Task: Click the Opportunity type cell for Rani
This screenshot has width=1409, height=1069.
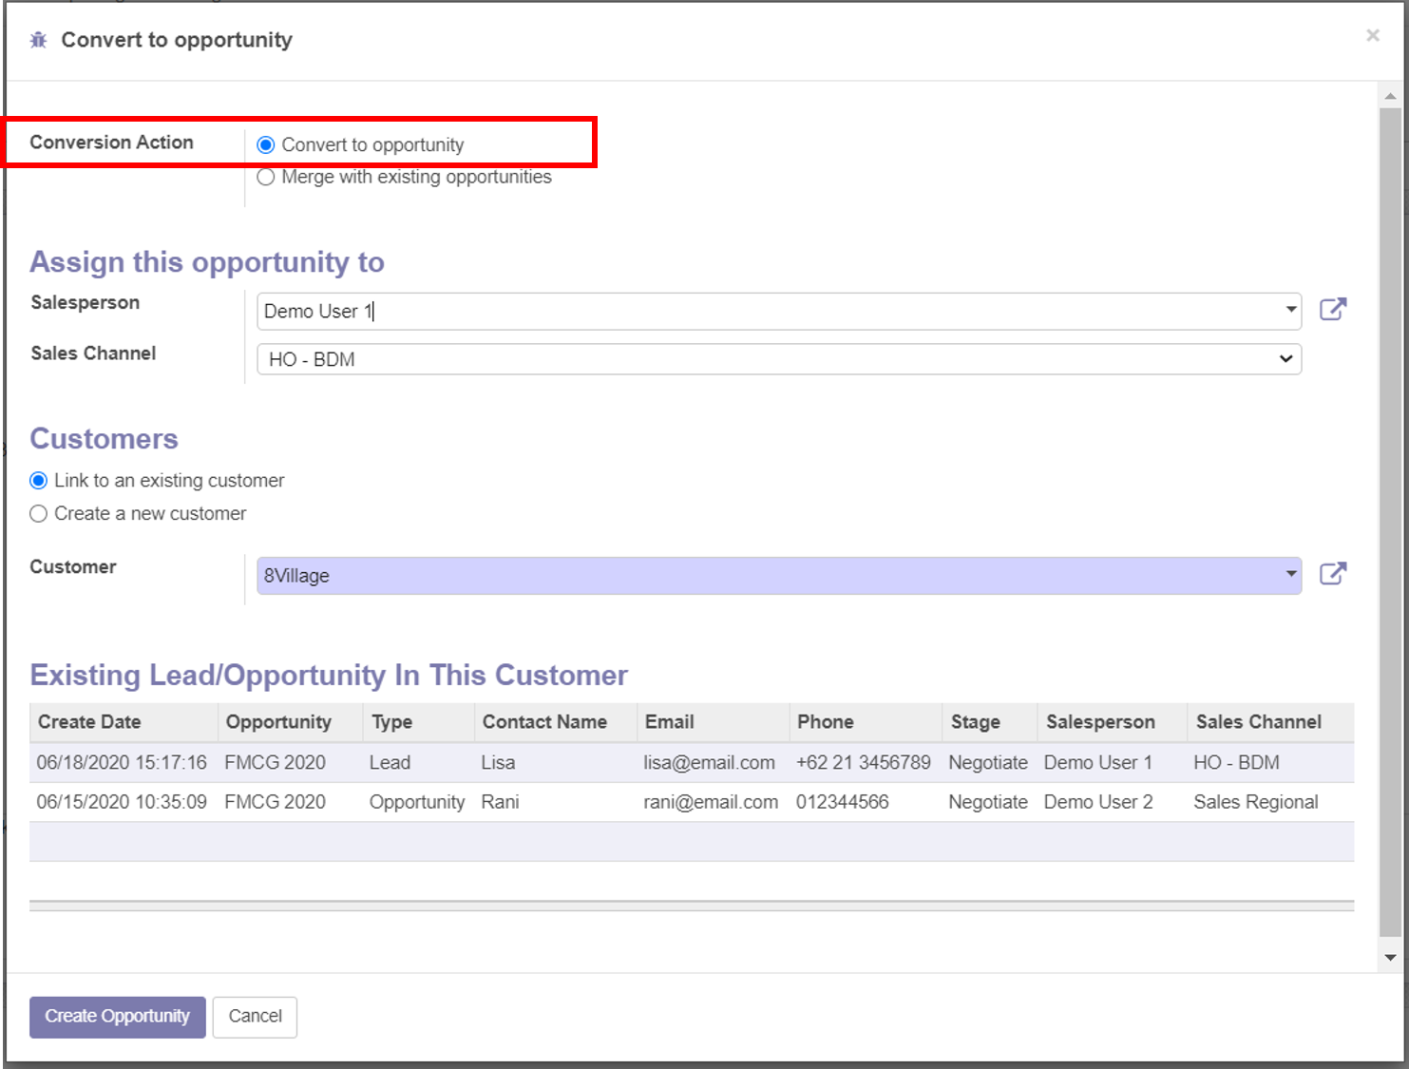Action: pos(417,802)
